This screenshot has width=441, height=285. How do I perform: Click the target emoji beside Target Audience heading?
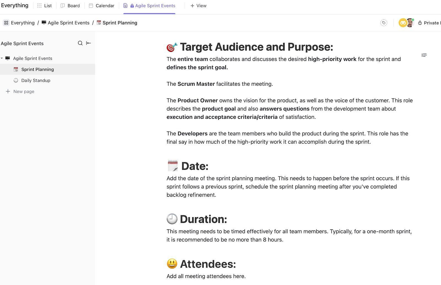coord(172,47)
